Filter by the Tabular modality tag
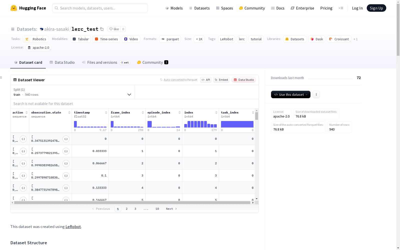This screenshot has height=250, width=400. 80,39
